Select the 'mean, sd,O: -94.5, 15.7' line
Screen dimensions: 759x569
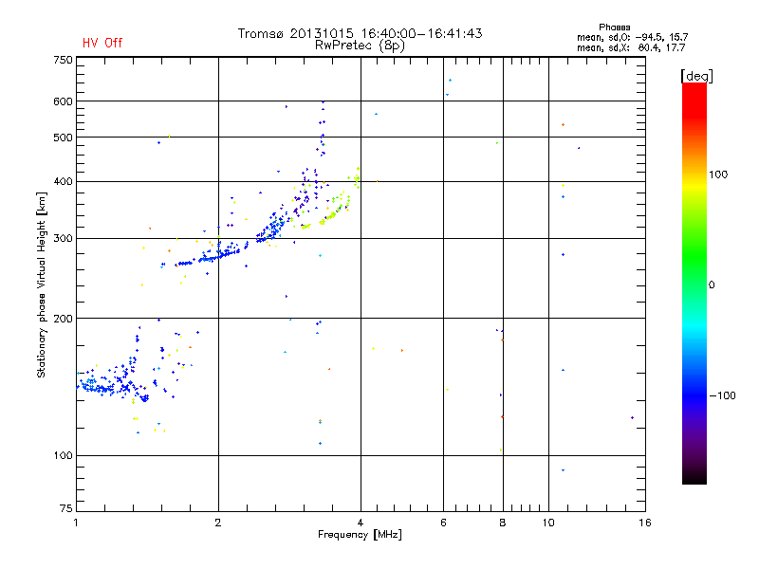632,37
